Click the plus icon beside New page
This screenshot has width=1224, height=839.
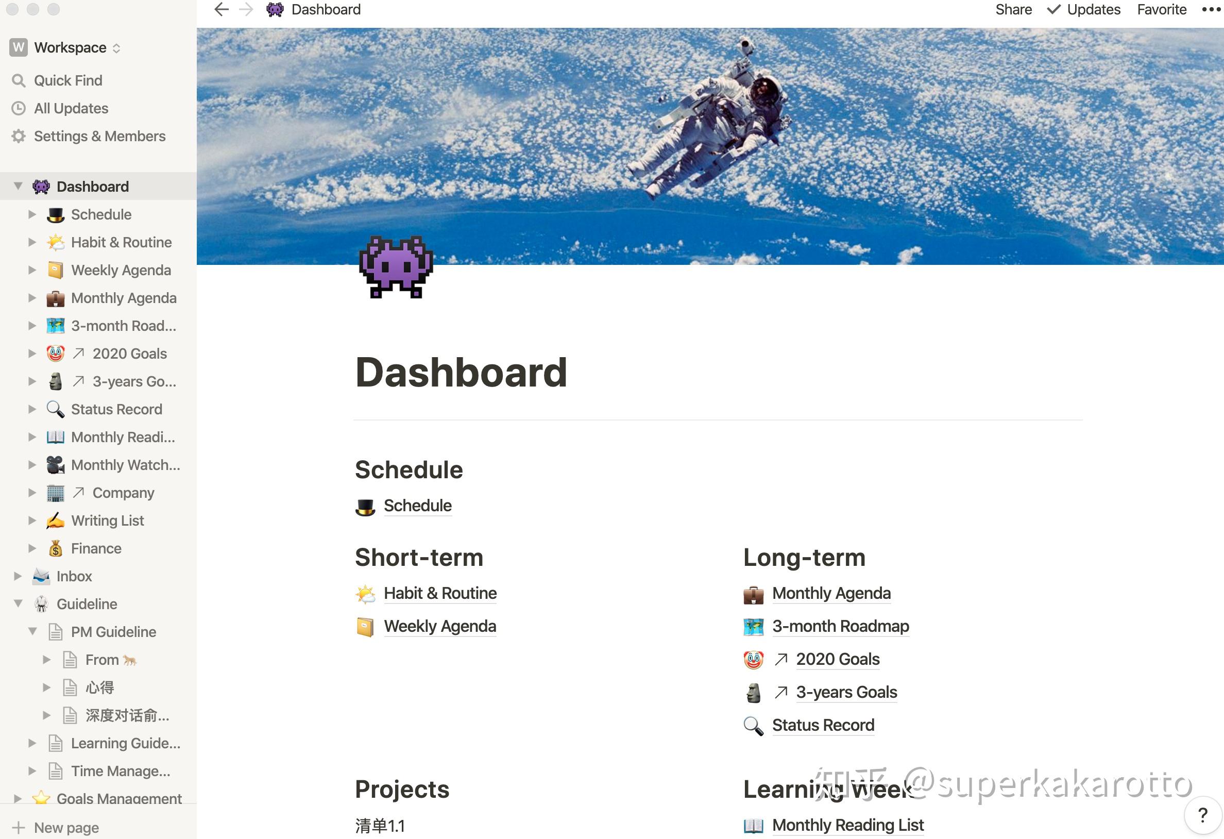19,828
